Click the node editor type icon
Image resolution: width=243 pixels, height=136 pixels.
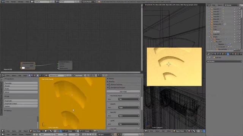[x=3, y=76]
